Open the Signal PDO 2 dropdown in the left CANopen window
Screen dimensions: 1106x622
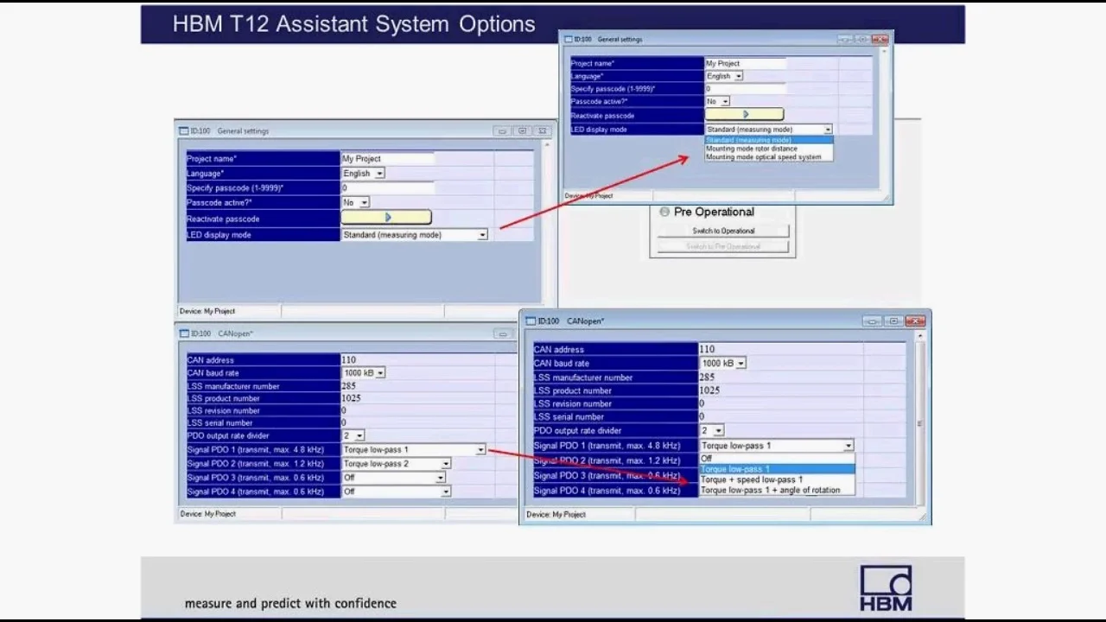coord(445,464)
